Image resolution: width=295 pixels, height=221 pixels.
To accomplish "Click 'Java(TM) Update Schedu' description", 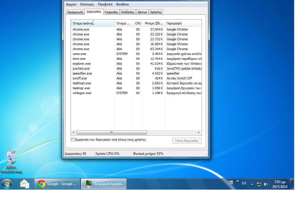I will pos(184,68).
